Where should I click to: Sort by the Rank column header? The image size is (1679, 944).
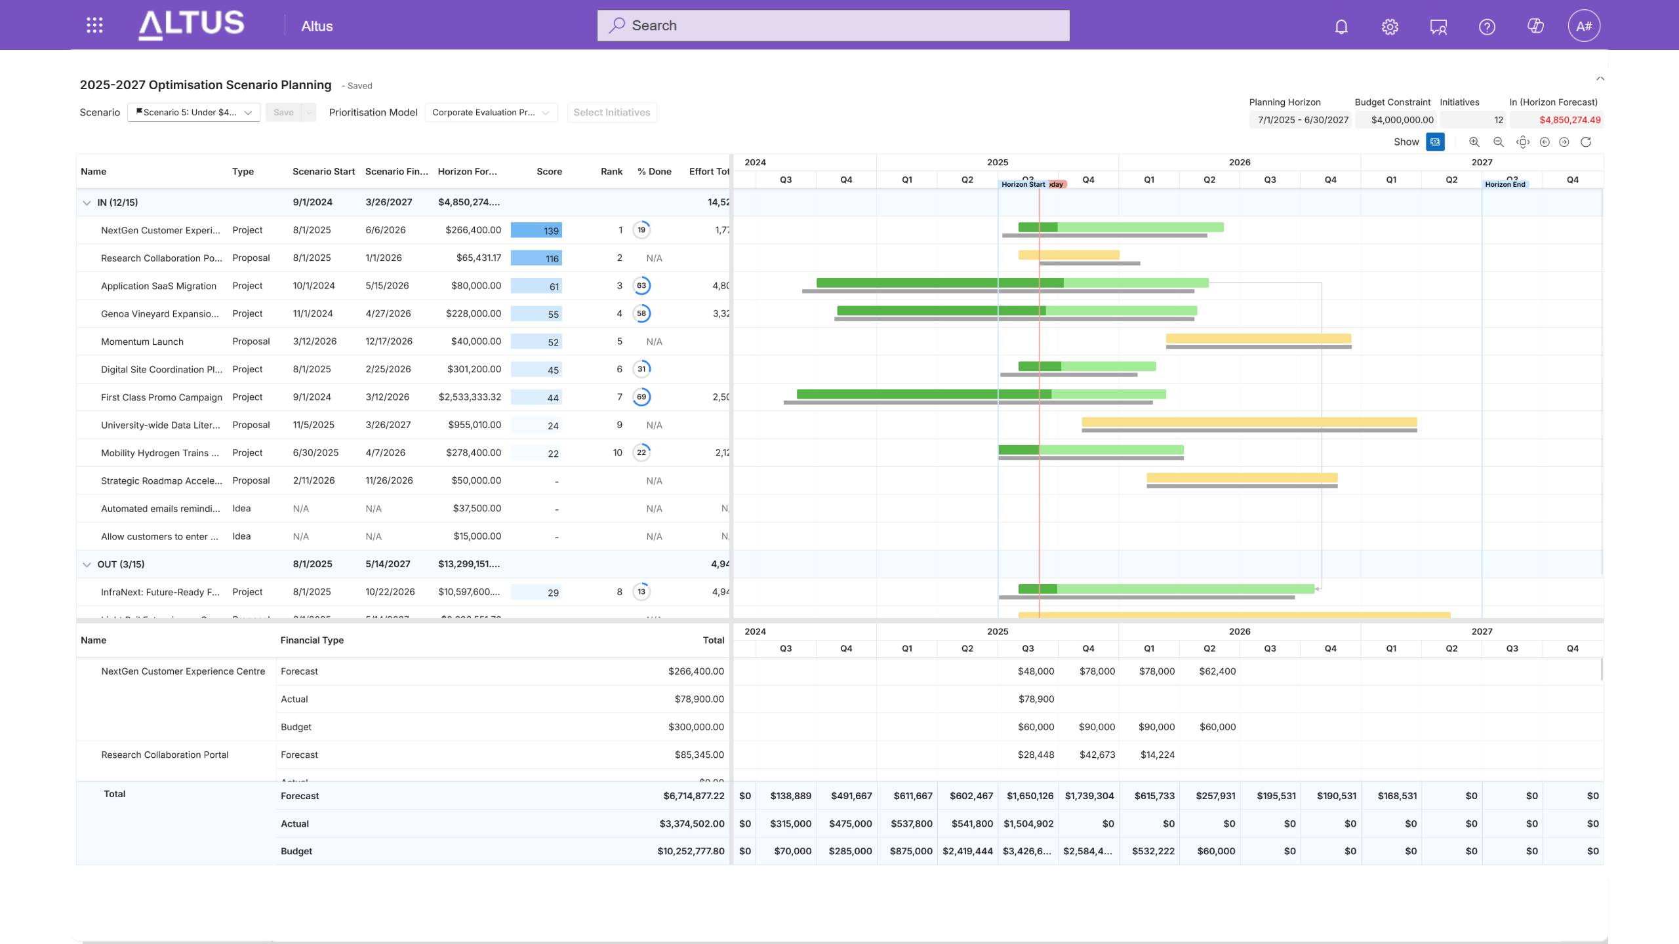point(611,172)
